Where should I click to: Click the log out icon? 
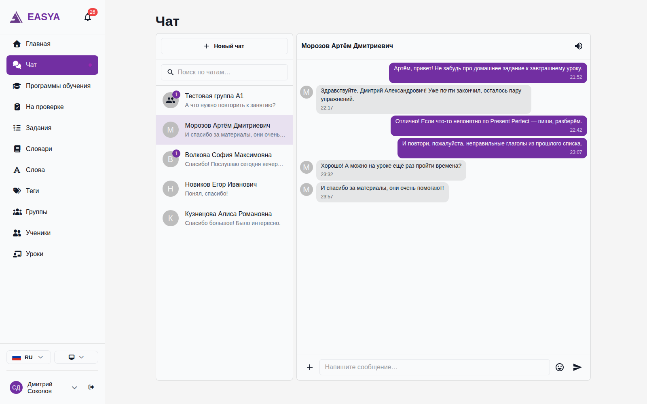click(91, 387)
